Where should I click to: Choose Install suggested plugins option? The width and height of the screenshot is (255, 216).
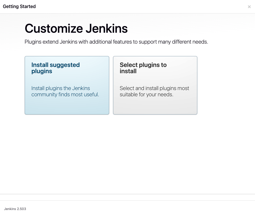pos(67,85)
